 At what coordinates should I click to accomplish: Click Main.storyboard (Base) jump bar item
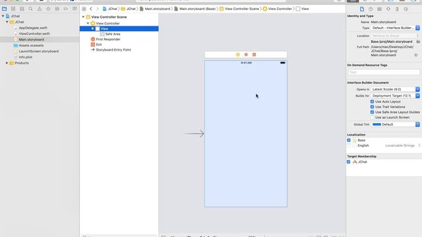[195, 9]
